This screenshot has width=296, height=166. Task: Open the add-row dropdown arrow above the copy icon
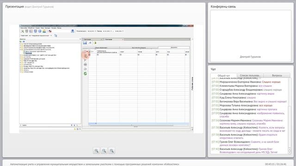pyautogui.click(x=87, y=52)
